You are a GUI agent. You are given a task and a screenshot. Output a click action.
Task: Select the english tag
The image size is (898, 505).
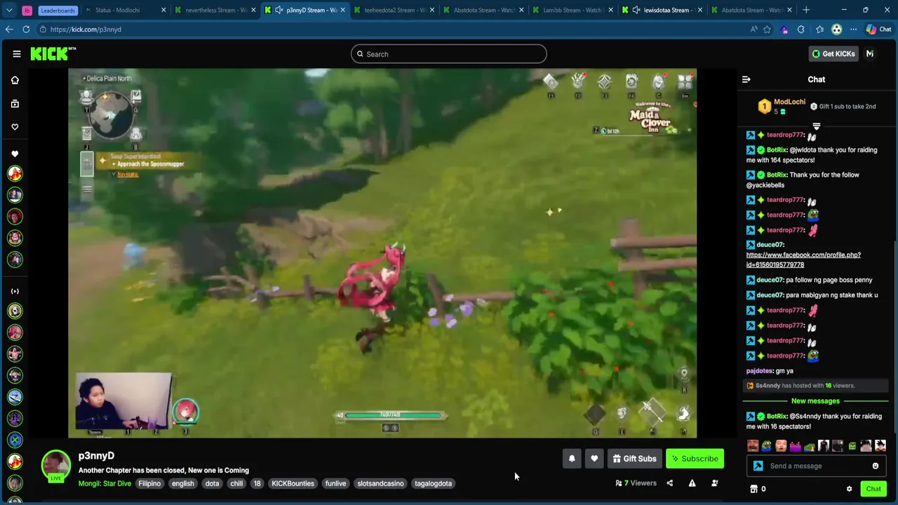pyautogui.click(x=182, y=483)
